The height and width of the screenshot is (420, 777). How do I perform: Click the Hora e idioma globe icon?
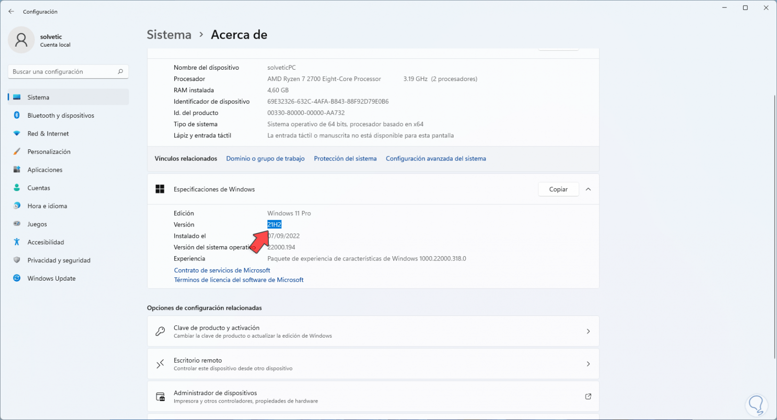(x=17, y=206)
